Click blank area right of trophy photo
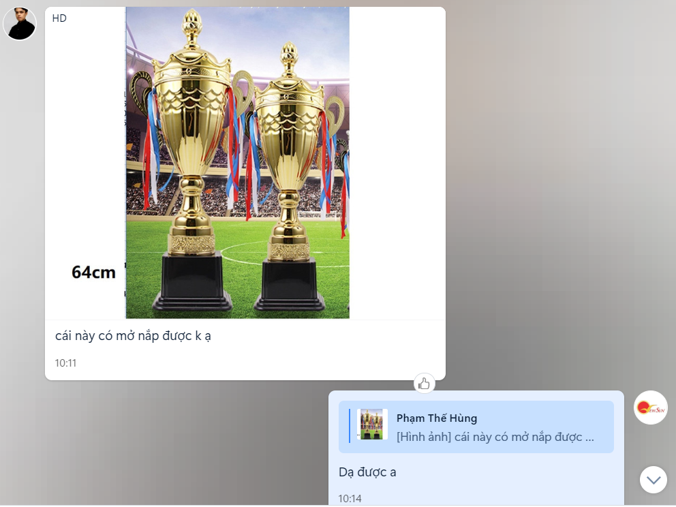The image size is (676, 507). click(397, 163)
